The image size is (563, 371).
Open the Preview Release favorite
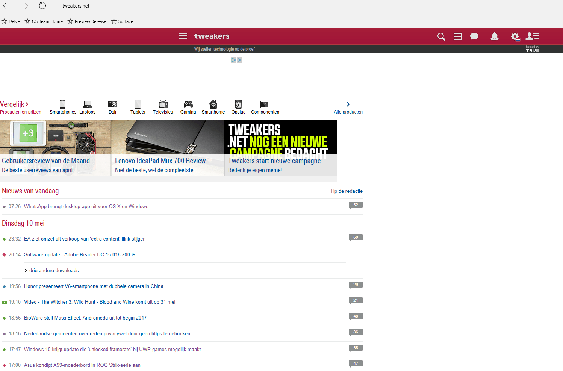[87, 21]
